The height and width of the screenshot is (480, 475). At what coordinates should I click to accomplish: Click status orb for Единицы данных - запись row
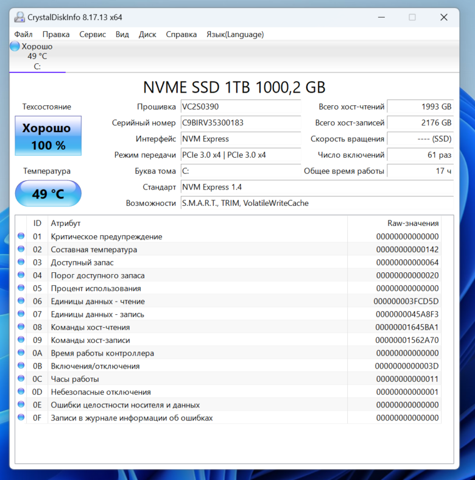coord(21,314)
